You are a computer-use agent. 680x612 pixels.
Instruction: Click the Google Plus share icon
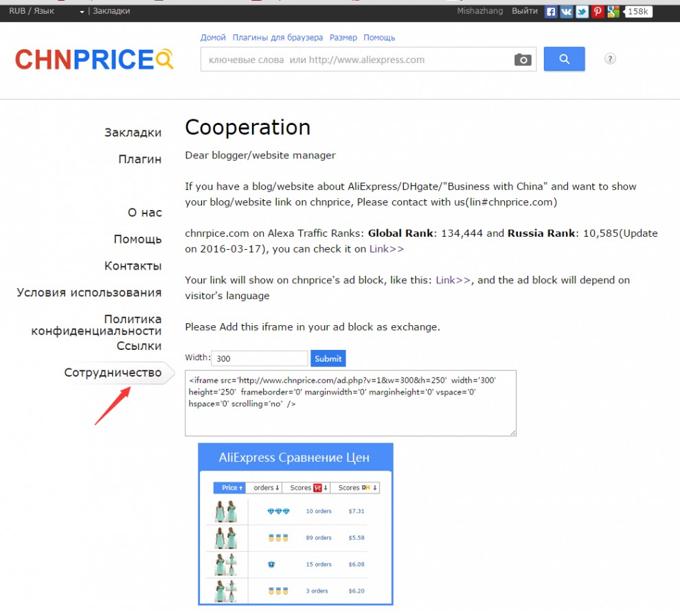pyautogui.click(x=613, y=12)
